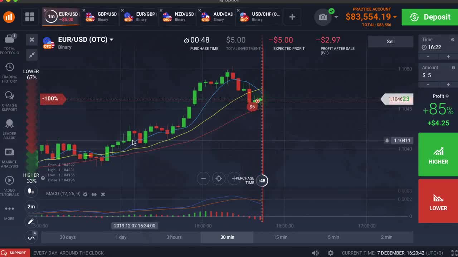Open Trading History panel

[x=9, y=73]
